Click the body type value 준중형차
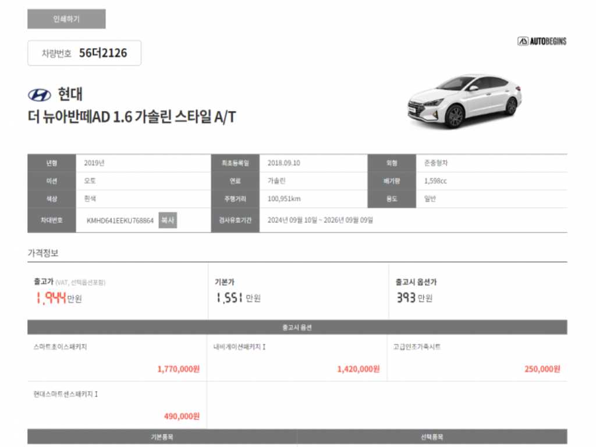596x447 pixels. 435,163
